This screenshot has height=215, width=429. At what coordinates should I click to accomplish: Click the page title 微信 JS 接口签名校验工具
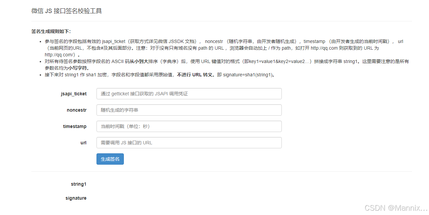click(x=67, y=11)
